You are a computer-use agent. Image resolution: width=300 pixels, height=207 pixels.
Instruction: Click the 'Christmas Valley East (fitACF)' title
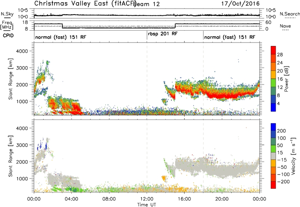(85, 3)
